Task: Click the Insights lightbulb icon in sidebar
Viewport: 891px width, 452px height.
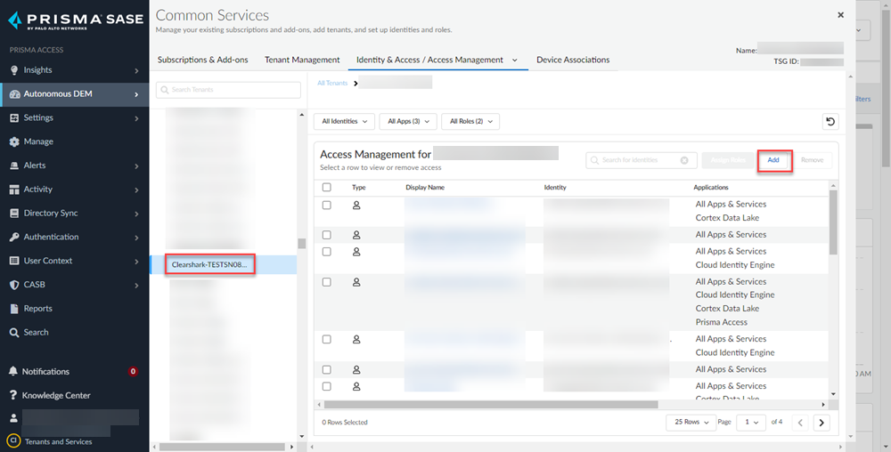Action: pyautogui.click(x=14, y=70)
